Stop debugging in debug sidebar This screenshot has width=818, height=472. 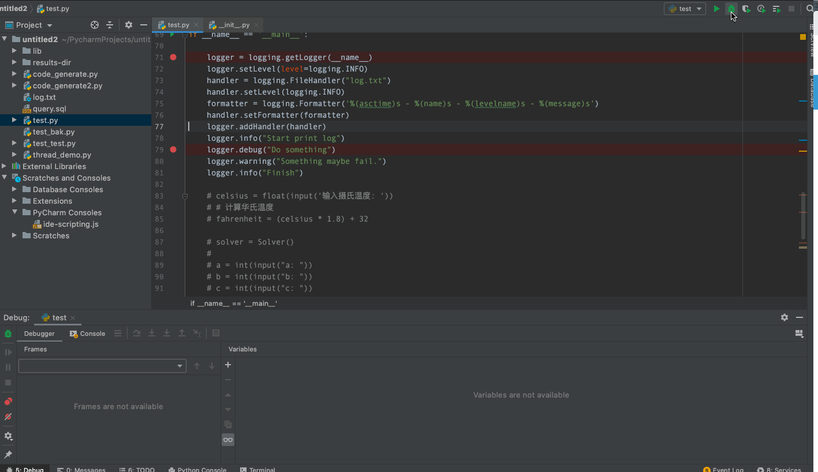(8, 382)
